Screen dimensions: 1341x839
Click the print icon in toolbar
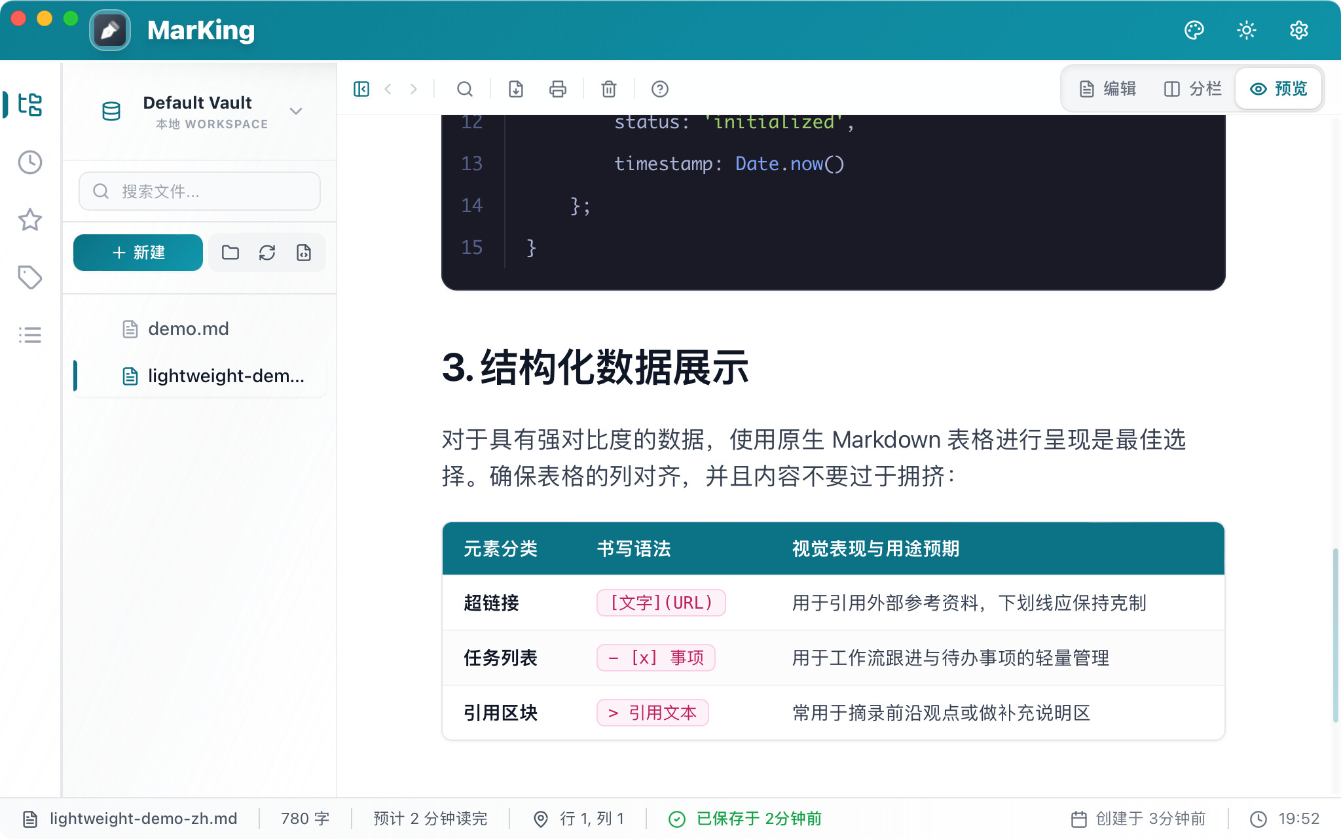pyautogui.click(x=557, y=89)
